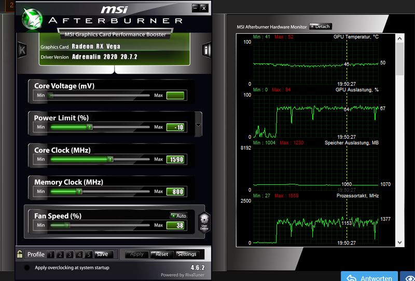
Task: Click the Core Voltage slider track
Action: [x=100, y=96]
